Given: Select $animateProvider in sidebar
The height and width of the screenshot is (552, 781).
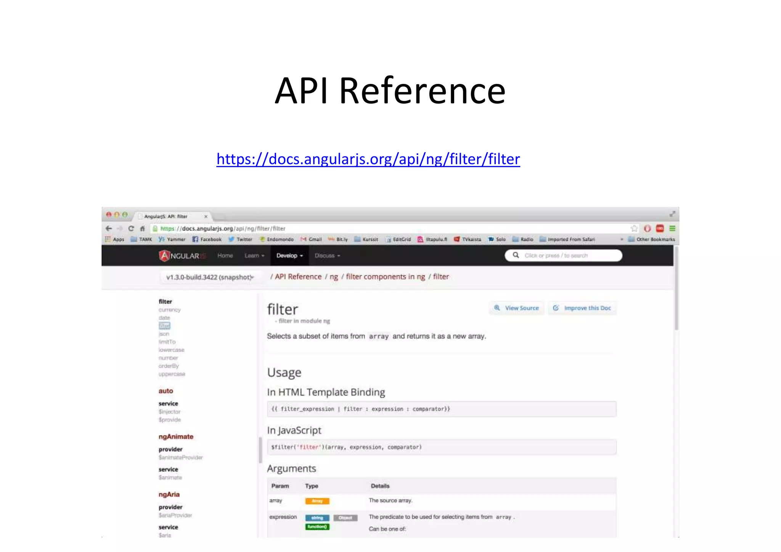Looking at the screenshot, I should (181, 457).
